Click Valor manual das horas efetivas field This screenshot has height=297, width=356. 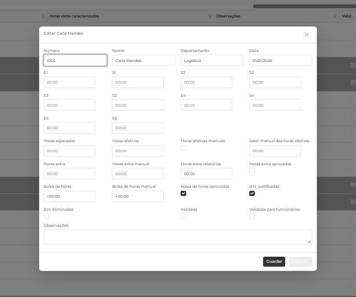click(x=275, y=151)
